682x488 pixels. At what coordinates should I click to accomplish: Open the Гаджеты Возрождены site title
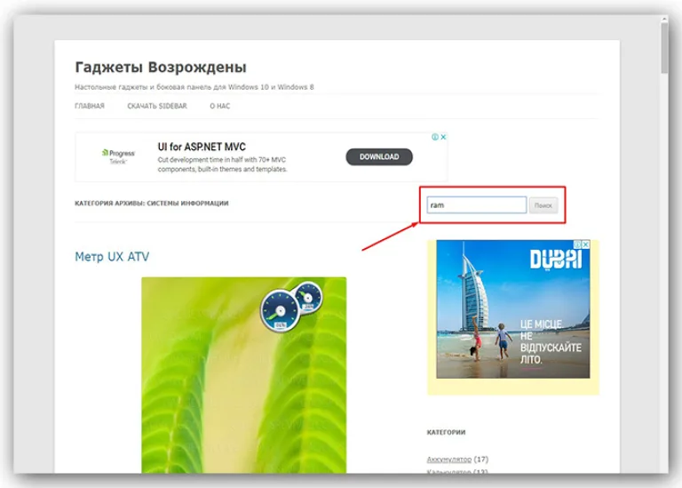pyautogui.click(x=161, y=67)
